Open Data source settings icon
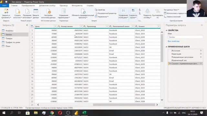The width and height of the screenshot is (207, 116). [x=49, y=11]
